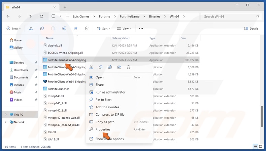Expand the This PC tree node
Viewport: 266px width, 151px height.
pyautogui.click(x=6, y=115)
